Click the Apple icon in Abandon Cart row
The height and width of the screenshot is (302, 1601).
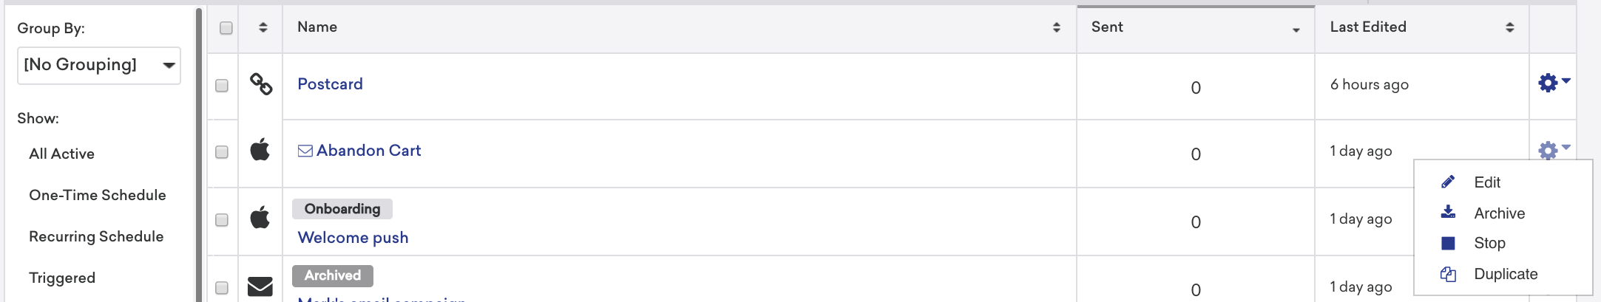click(260, 150)
